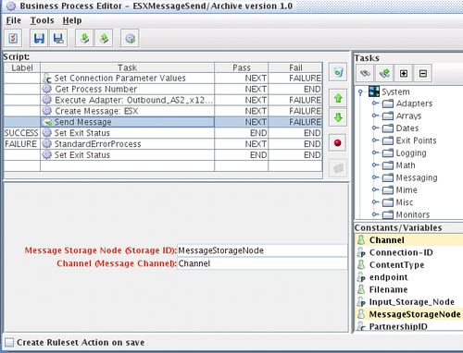The image size is (463, 353).
Task: Click NEXT pass cell of Send Message
Action: 242,122
